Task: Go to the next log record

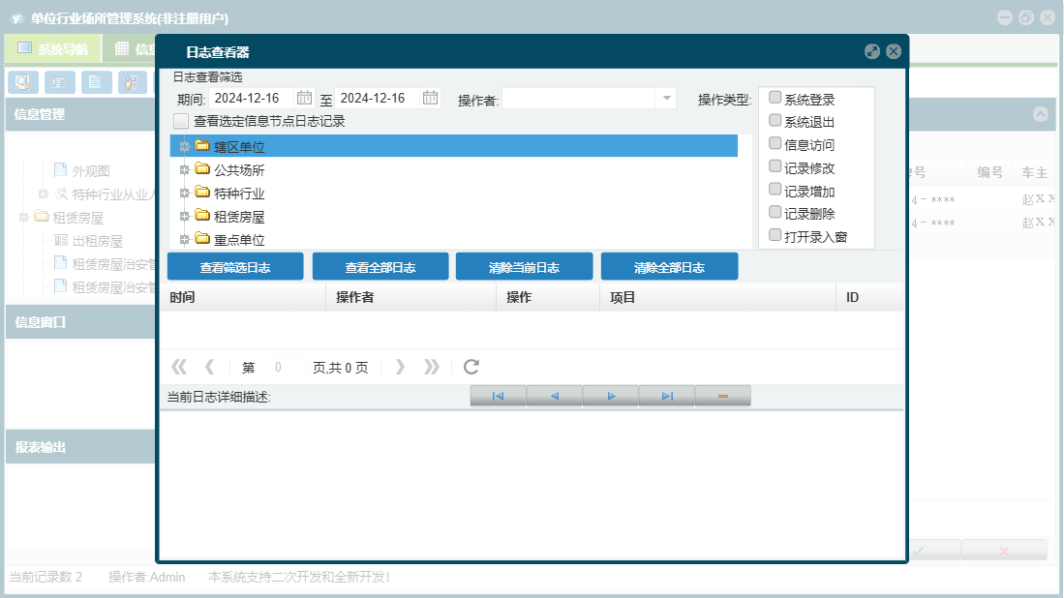Action: 611,396
